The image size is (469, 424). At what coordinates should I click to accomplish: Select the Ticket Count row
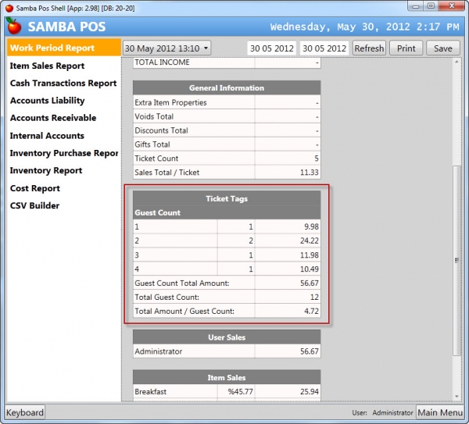[227, 159]
